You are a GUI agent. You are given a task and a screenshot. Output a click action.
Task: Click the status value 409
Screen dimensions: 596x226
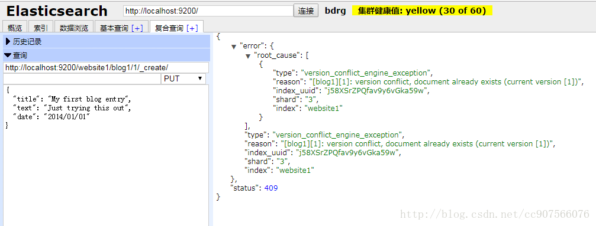tap(271, 188)
